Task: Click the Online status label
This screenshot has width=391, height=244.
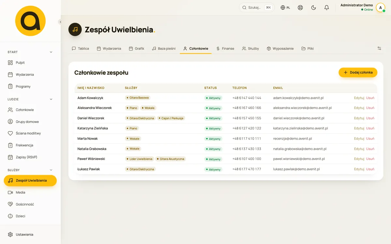Action: click(x=367, y=10)
